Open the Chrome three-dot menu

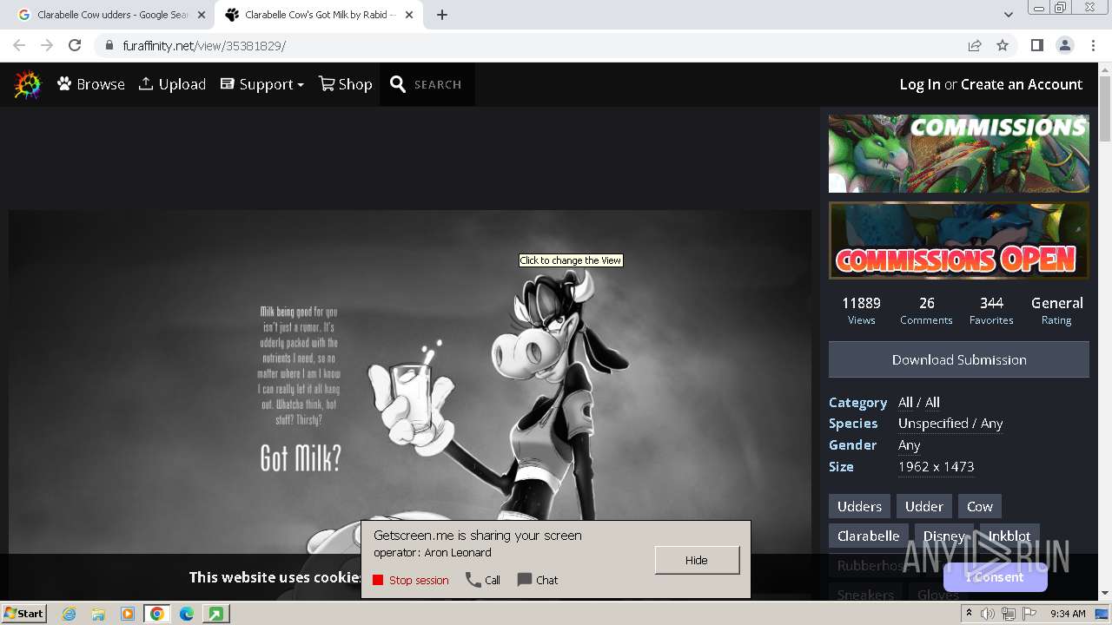[1093, 45]
